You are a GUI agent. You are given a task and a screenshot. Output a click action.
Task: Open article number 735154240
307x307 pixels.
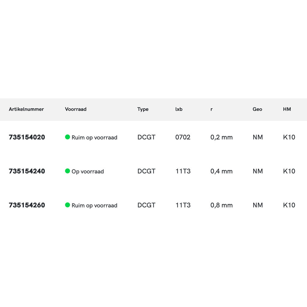pos(27,171)
